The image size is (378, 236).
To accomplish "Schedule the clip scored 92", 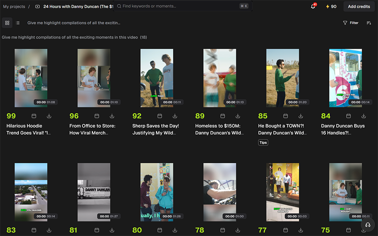I will (x=160, y=116).
